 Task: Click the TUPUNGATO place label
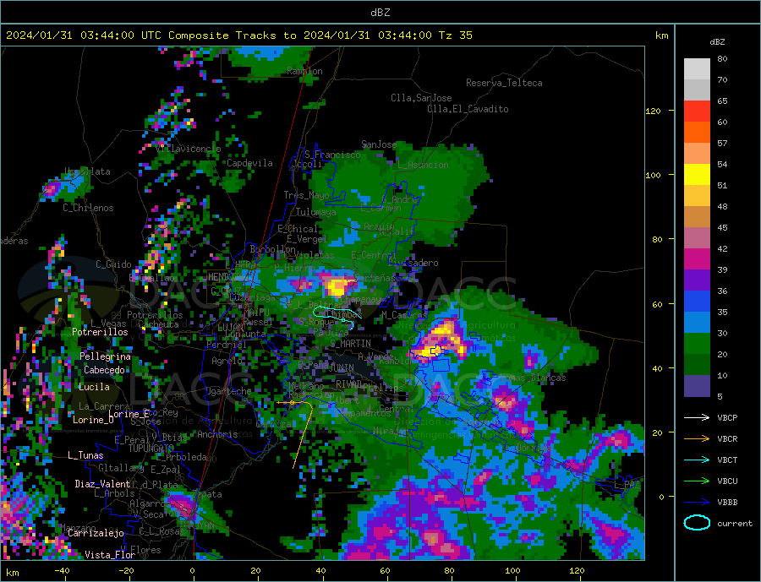point(151,449)
